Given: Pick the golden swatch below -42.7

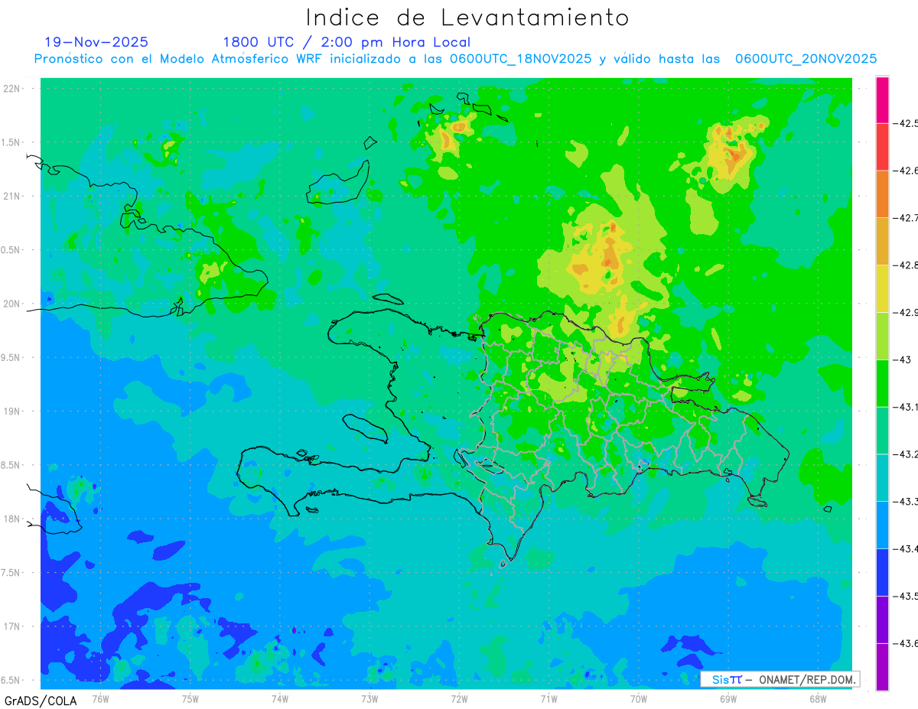Looking at the screenshot, I should click(882, 242).
